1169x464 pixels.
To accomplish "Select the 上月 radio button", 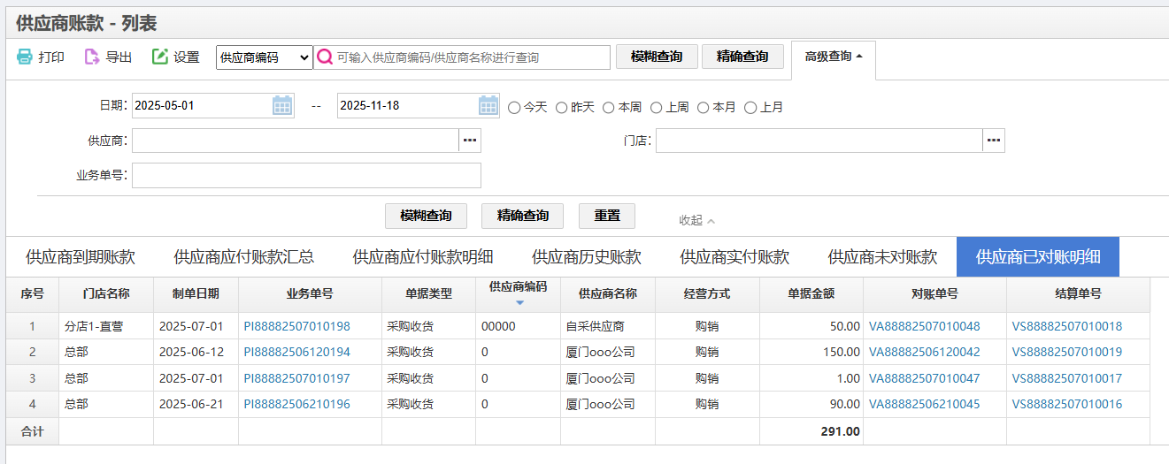I will [750, 108].
